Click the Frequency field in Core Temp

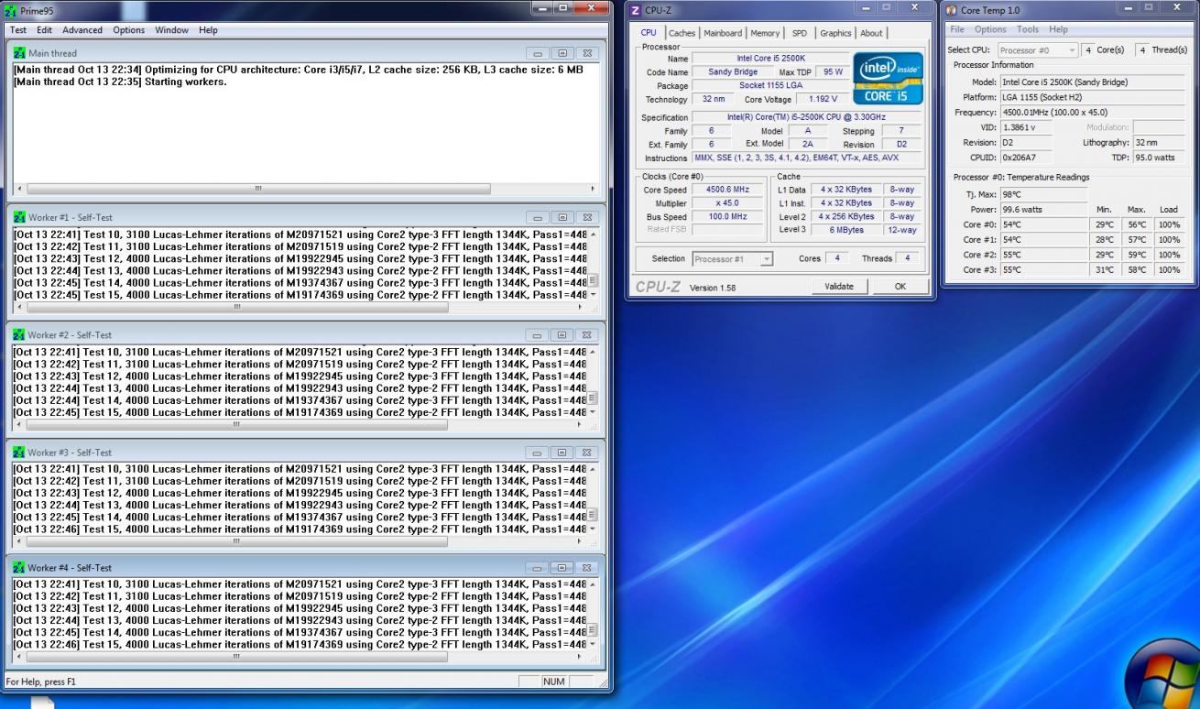pyautogui.click(x=1093, y=113)
